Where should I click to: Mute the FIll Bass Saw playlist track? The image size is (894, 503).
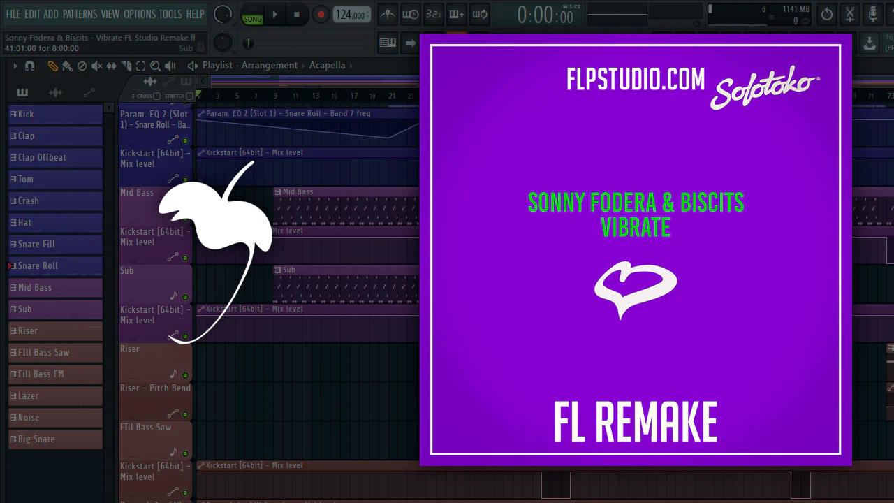click(x=185, y=453)
